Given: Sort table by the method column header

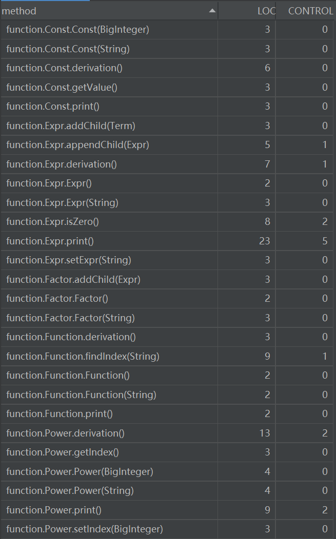Looking at the screenshot, I should (x=103, y=11).
